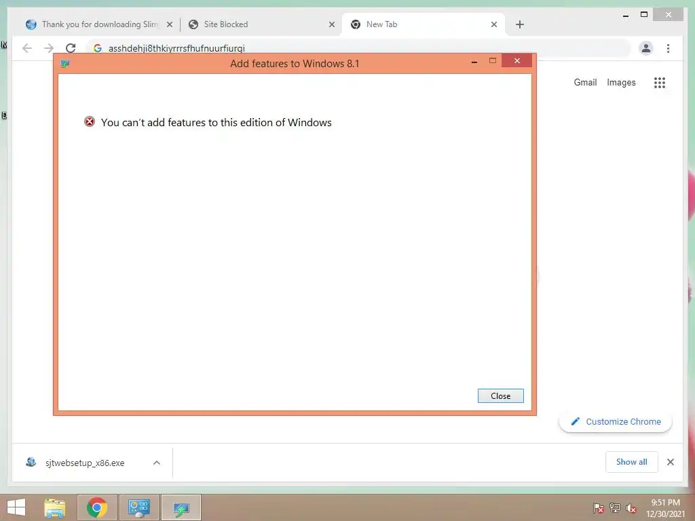Expand options for sjtwebsetup_x86.exe download

point(157,463)
